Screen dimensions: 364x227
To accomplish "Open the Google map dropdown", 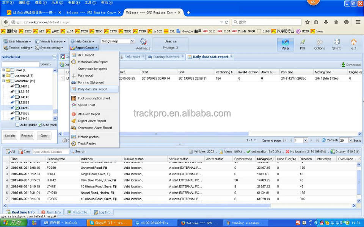I will (x=132, y=41).
